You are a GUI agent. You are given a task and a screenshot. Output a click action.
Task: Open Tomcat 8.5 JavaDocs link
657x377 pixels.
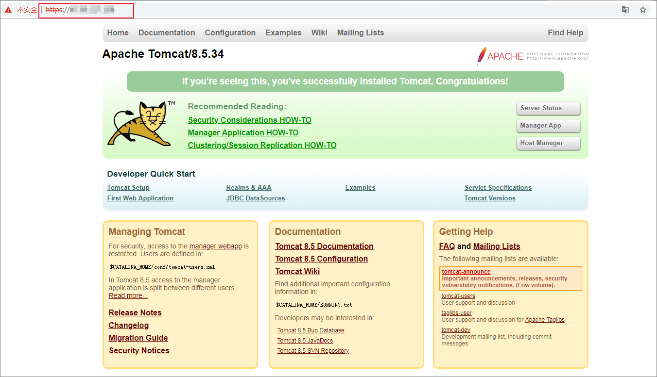[x=305, y=341]
